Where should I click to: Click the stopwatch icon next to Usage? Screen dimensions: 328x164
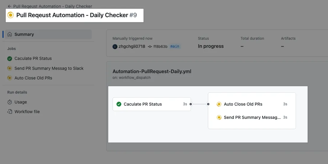tap(10, 102)
